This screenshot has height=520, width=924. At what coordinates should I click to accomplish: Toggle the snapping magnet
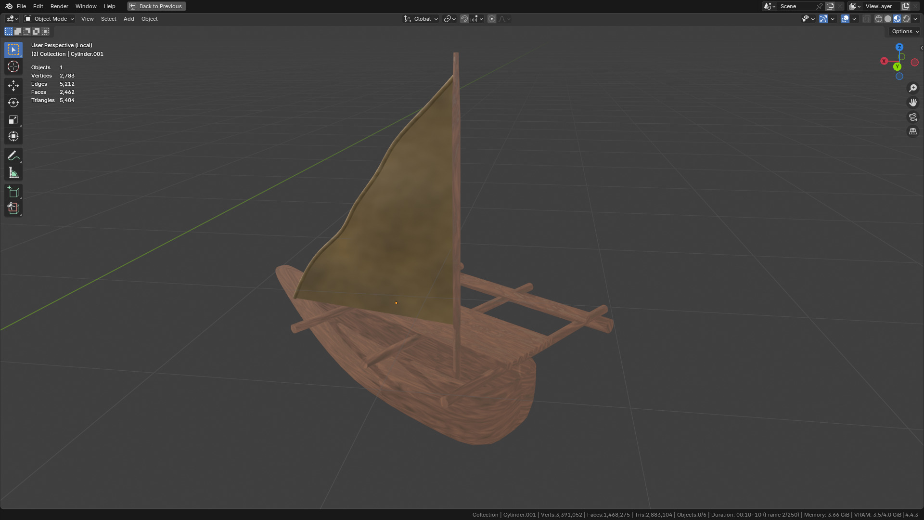tap(464, 19)
